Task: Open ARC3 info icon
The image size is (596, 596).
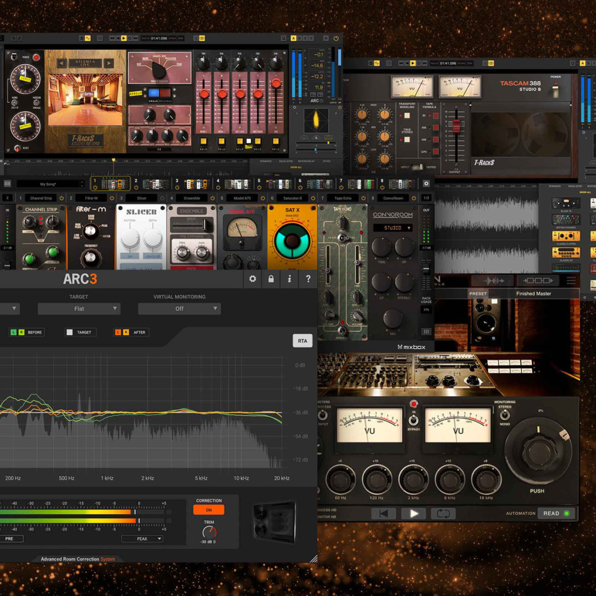Action: (x=290, y=279)
